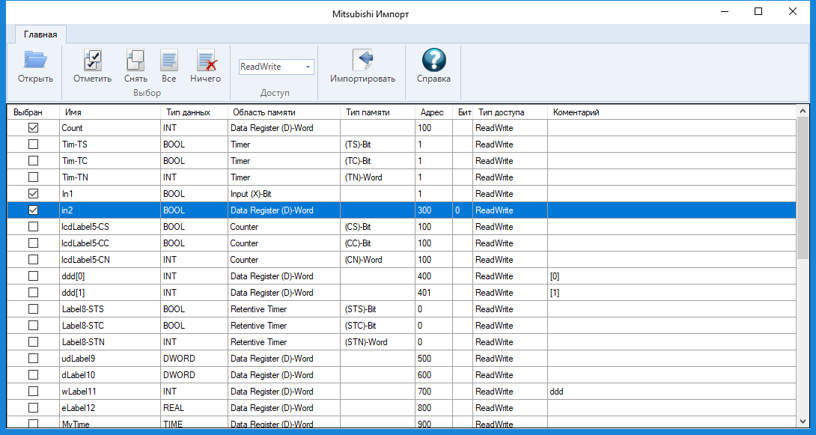Check the wLabel11 row checkbox
This screenshot has height=435, width=816.
pos(33,392)
